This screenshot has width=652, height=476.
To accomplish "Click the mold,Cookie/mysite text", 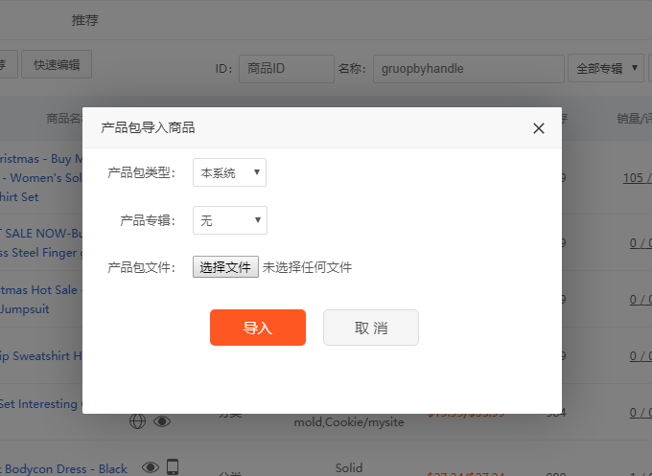I will 349,422.
